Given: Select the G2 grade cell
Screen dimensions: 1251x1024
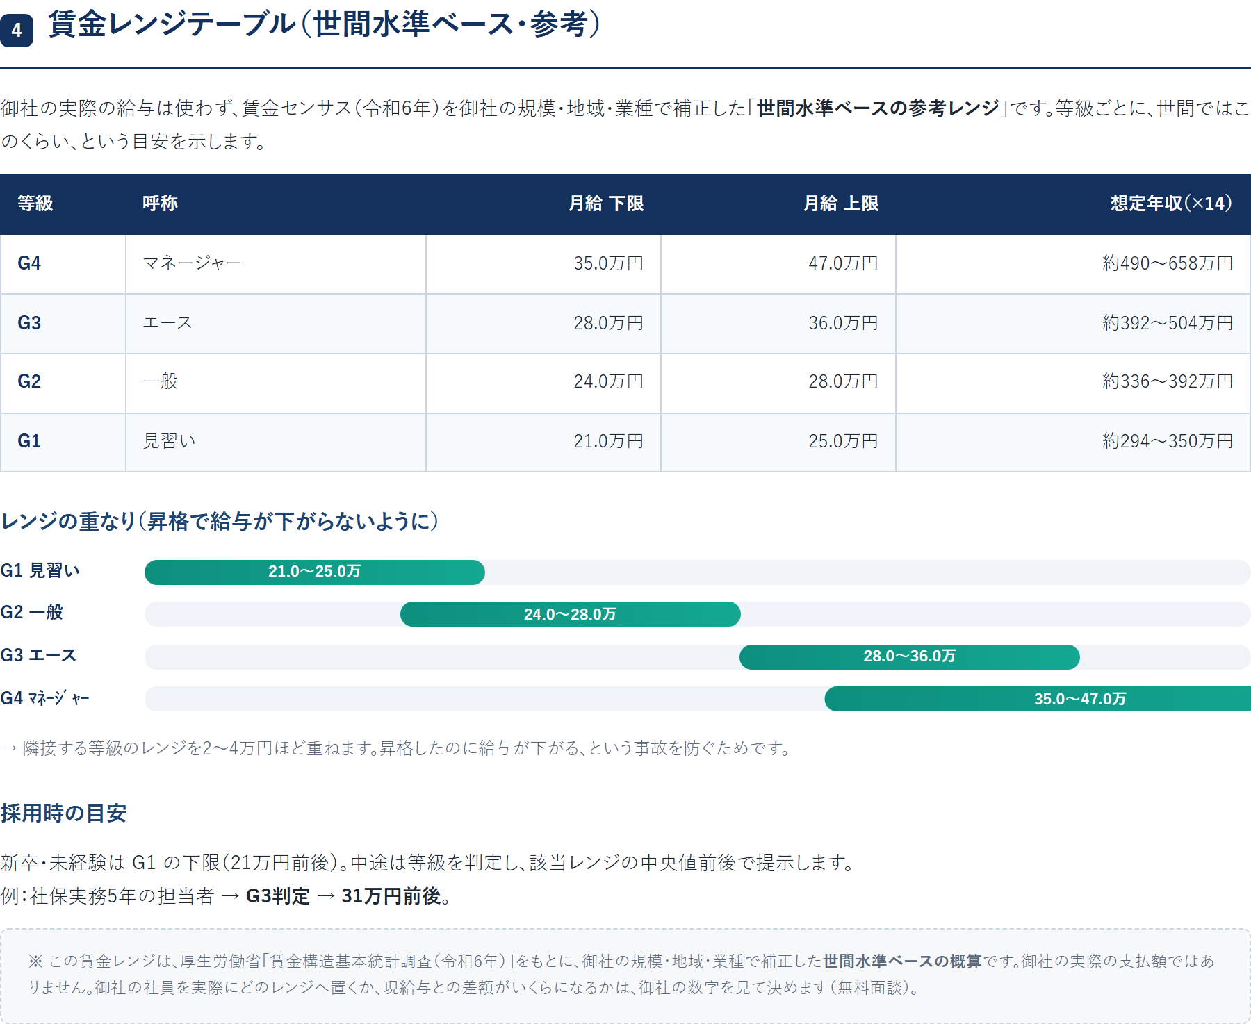Looking at the screenshot, I should (63, 383).
